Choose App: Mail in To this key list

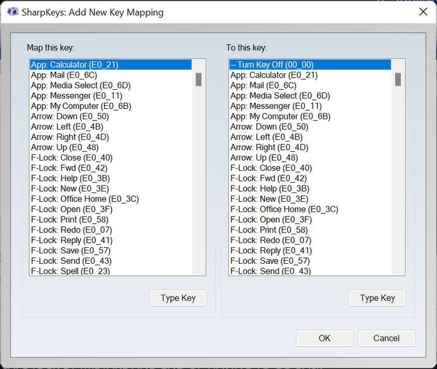tap(310, 85)
